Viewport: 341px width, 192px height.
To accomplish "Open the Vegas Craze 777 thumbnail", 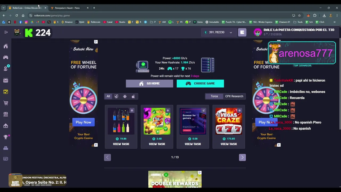I will (229, 121).
